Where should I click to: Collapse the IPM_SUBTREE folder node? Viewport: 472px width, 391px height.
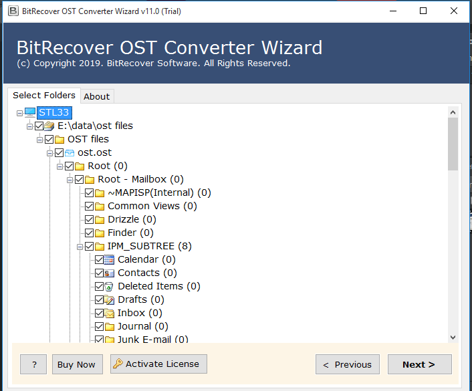tap(80, 246)
